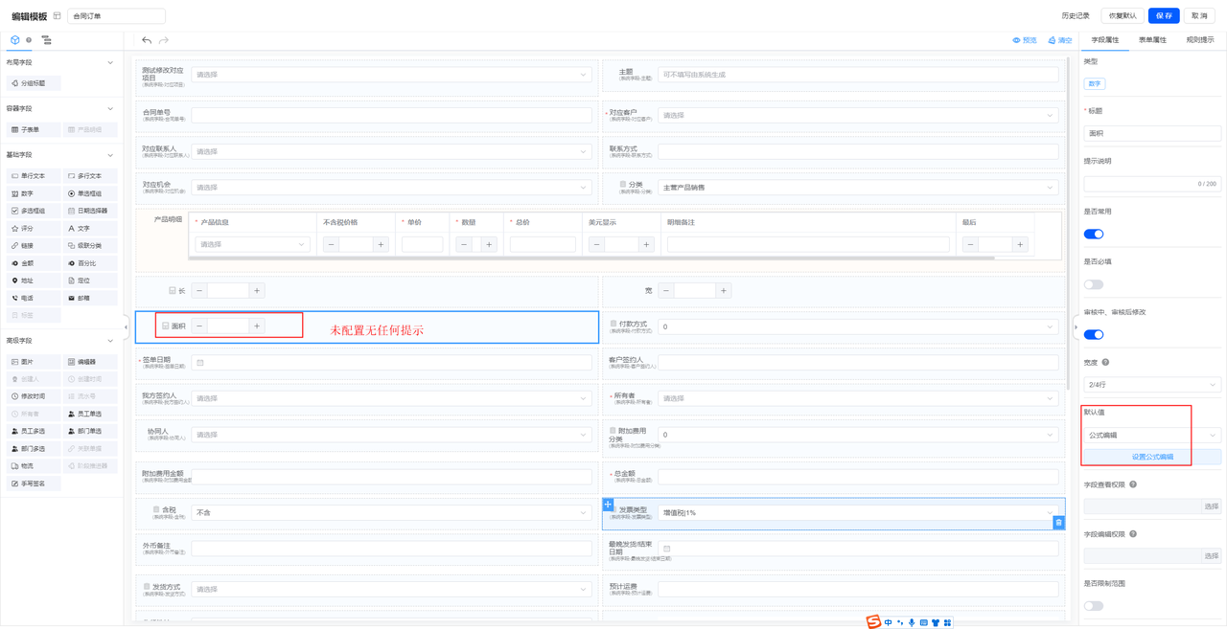Open the 含税 dropdown showing 不含
The width and height of the screenshot is (1227, 629).
[x=391, y=512]
